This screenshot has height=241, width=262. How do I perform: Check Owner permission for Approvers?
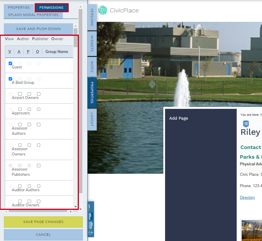tap(39, 109)
